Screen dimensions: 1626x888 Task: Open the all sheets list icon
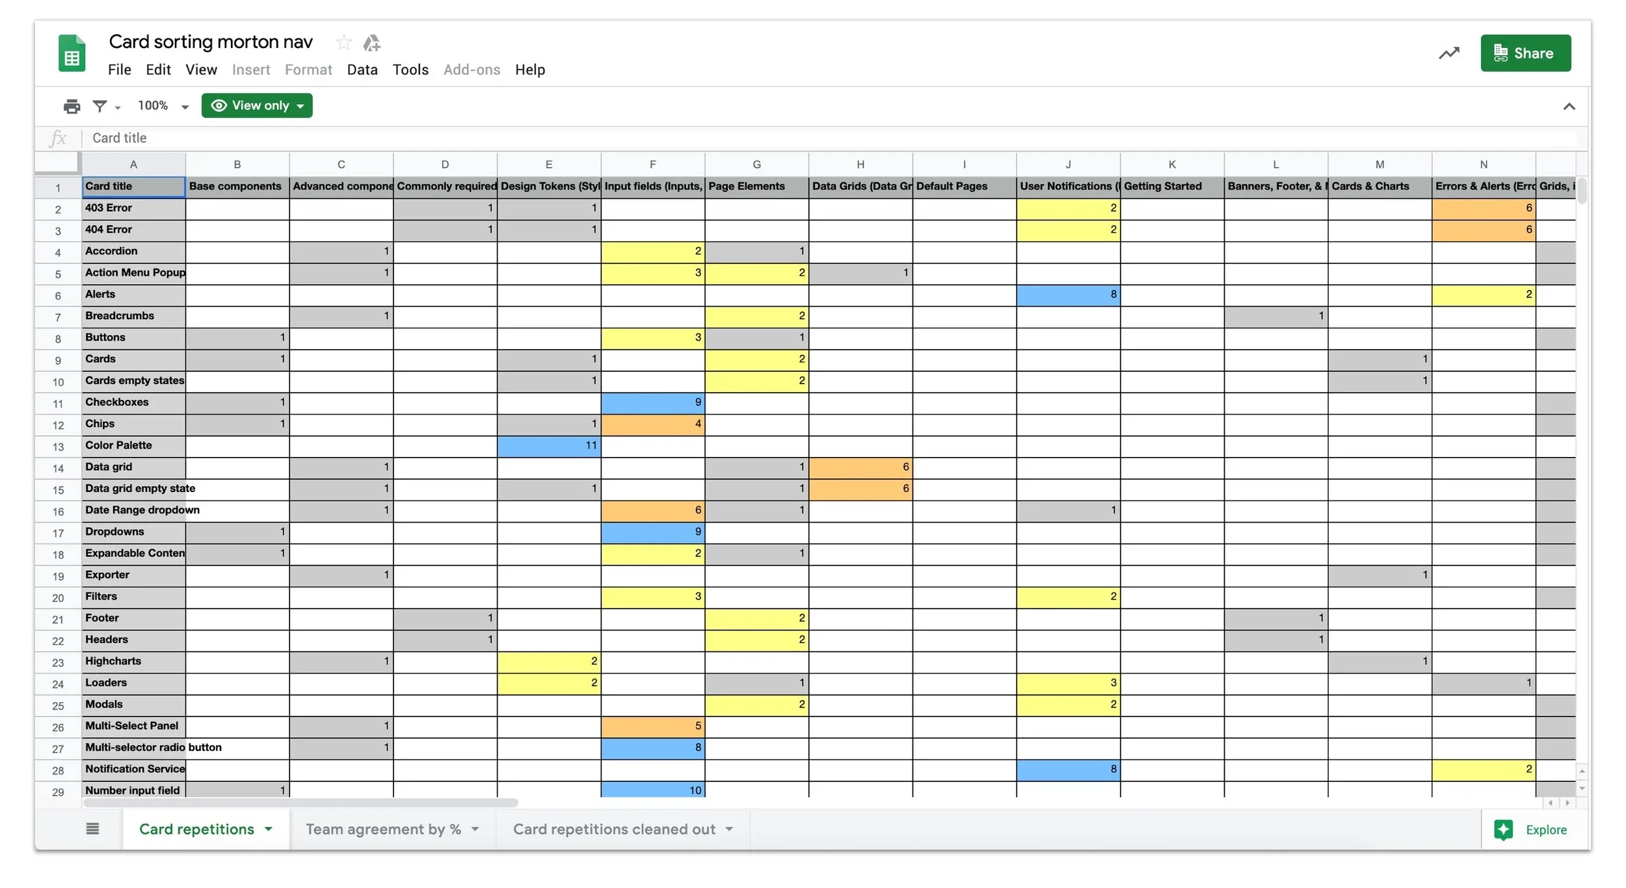(x=92, y=829)
